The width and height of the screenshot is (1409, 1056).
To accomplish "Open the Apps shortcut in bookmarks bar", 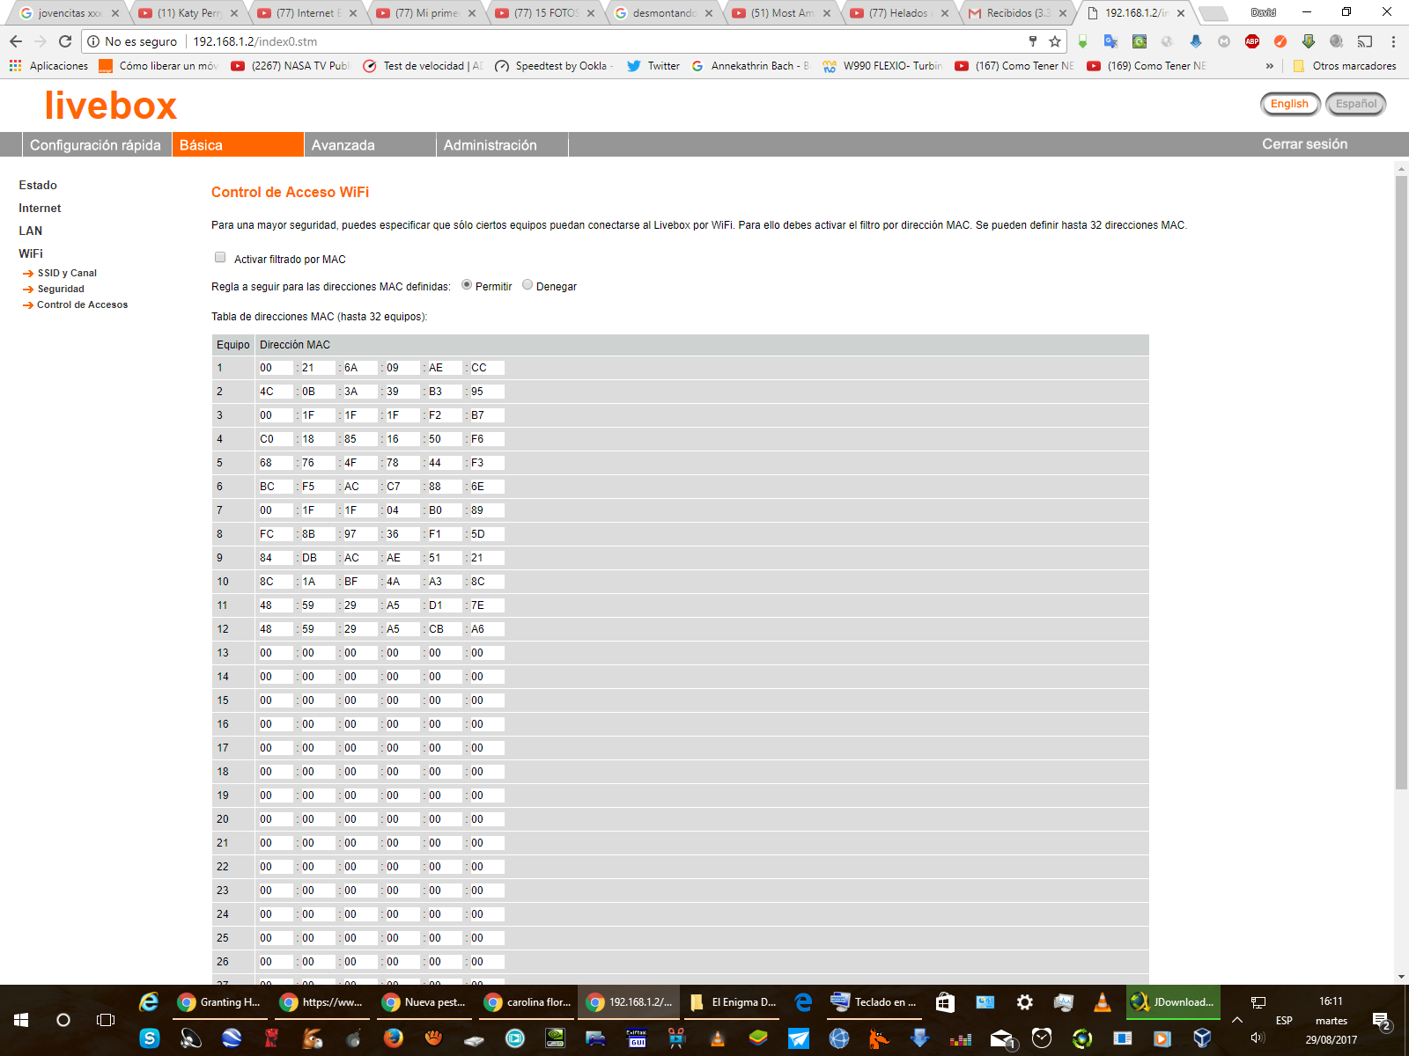I will click(x=49, y=66).
